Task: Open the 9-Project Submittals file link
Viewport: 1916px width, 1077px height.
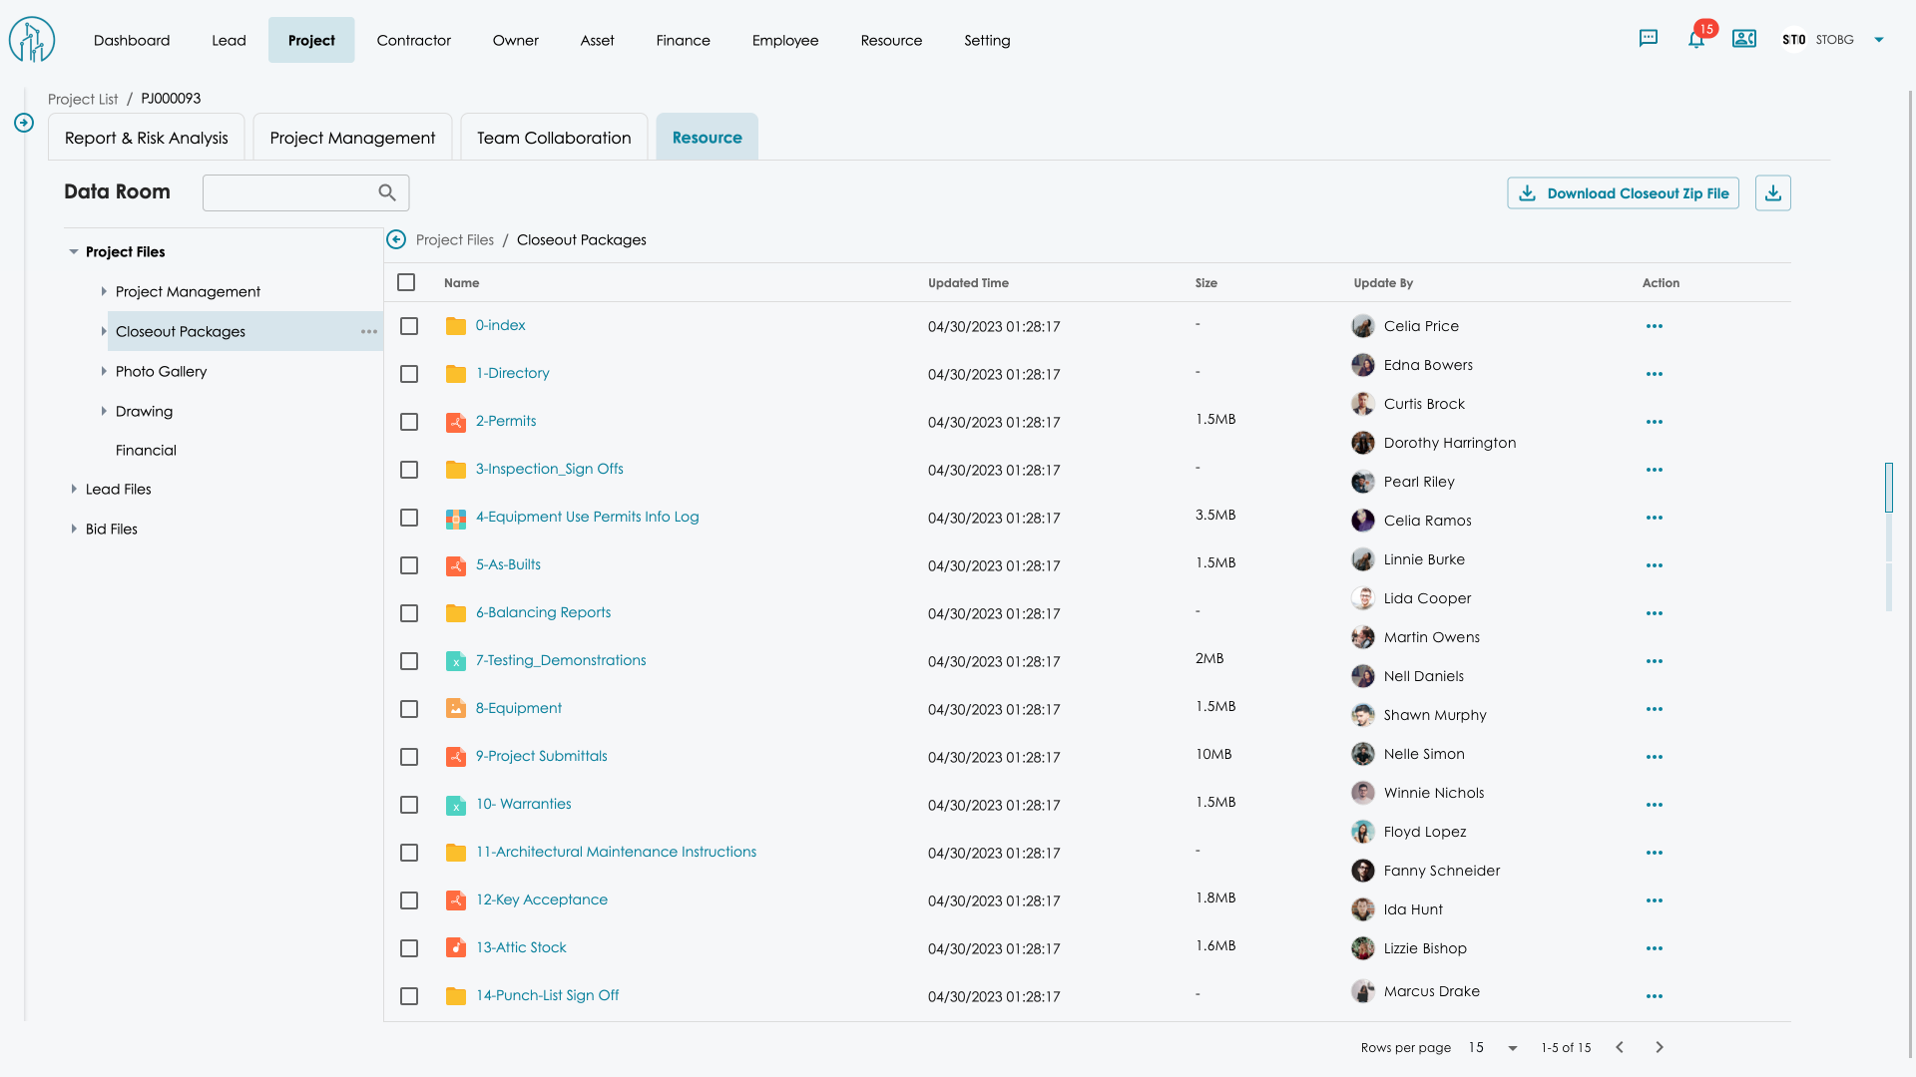Action: click(x=541, y=756)
